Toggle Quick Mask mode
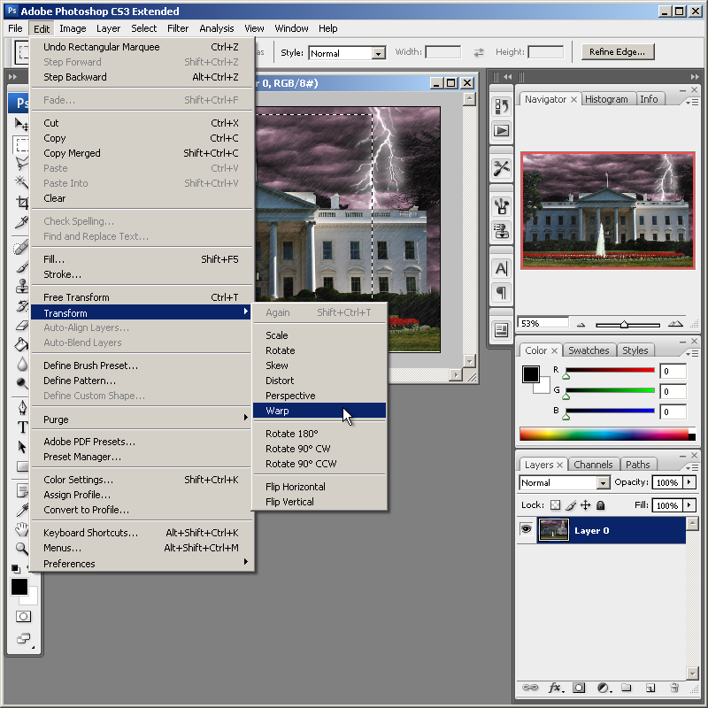The image size is (708, 708). point(23,616)
